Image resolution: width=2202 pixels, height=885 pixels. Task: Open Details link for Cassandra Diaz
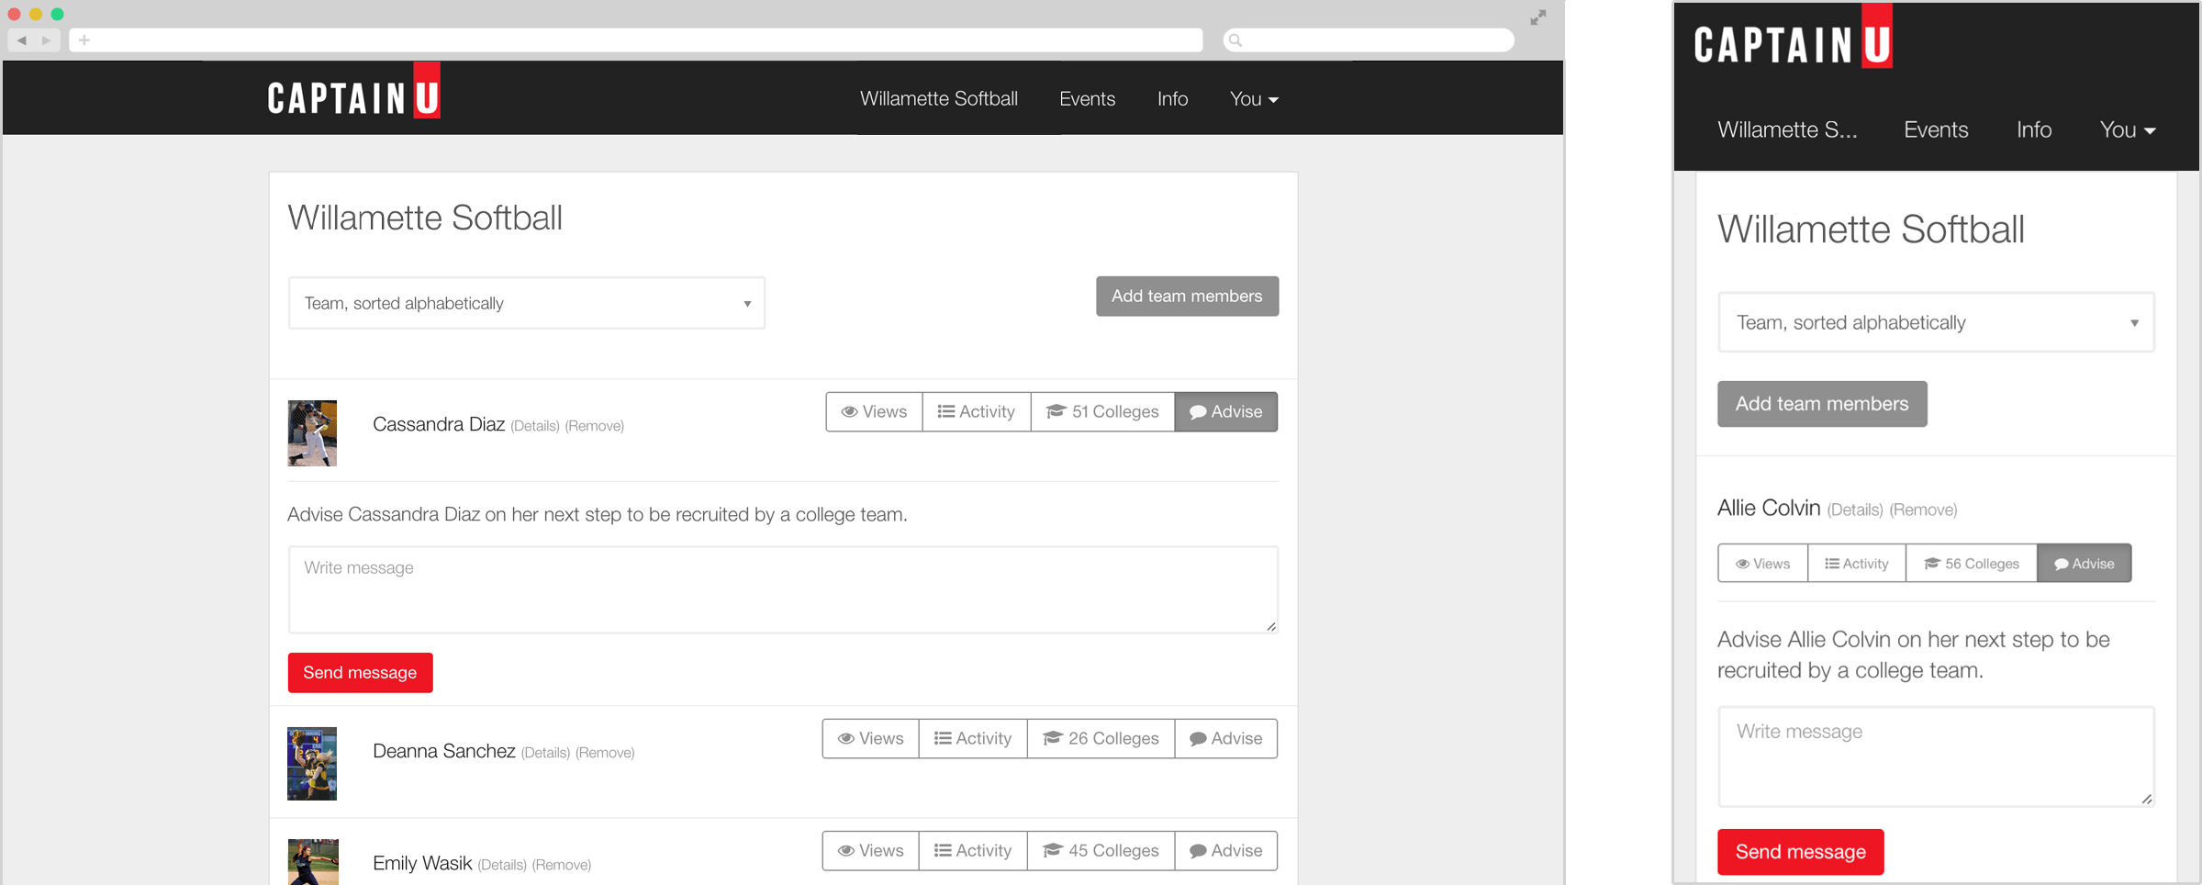point(535,426)
